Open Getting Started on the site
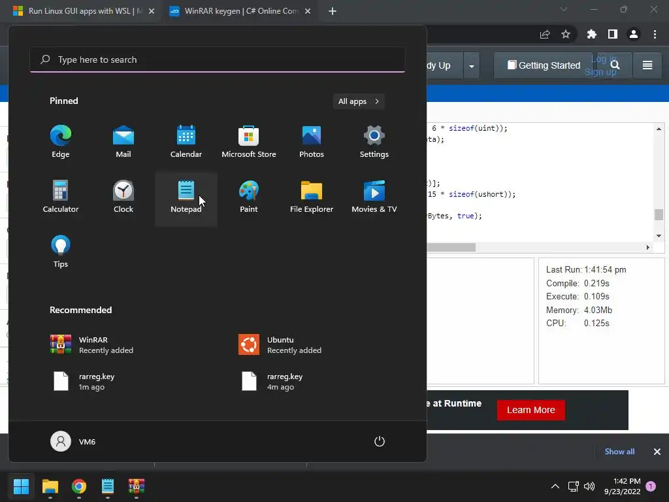The image size is (669, 502). pos(544,65)
